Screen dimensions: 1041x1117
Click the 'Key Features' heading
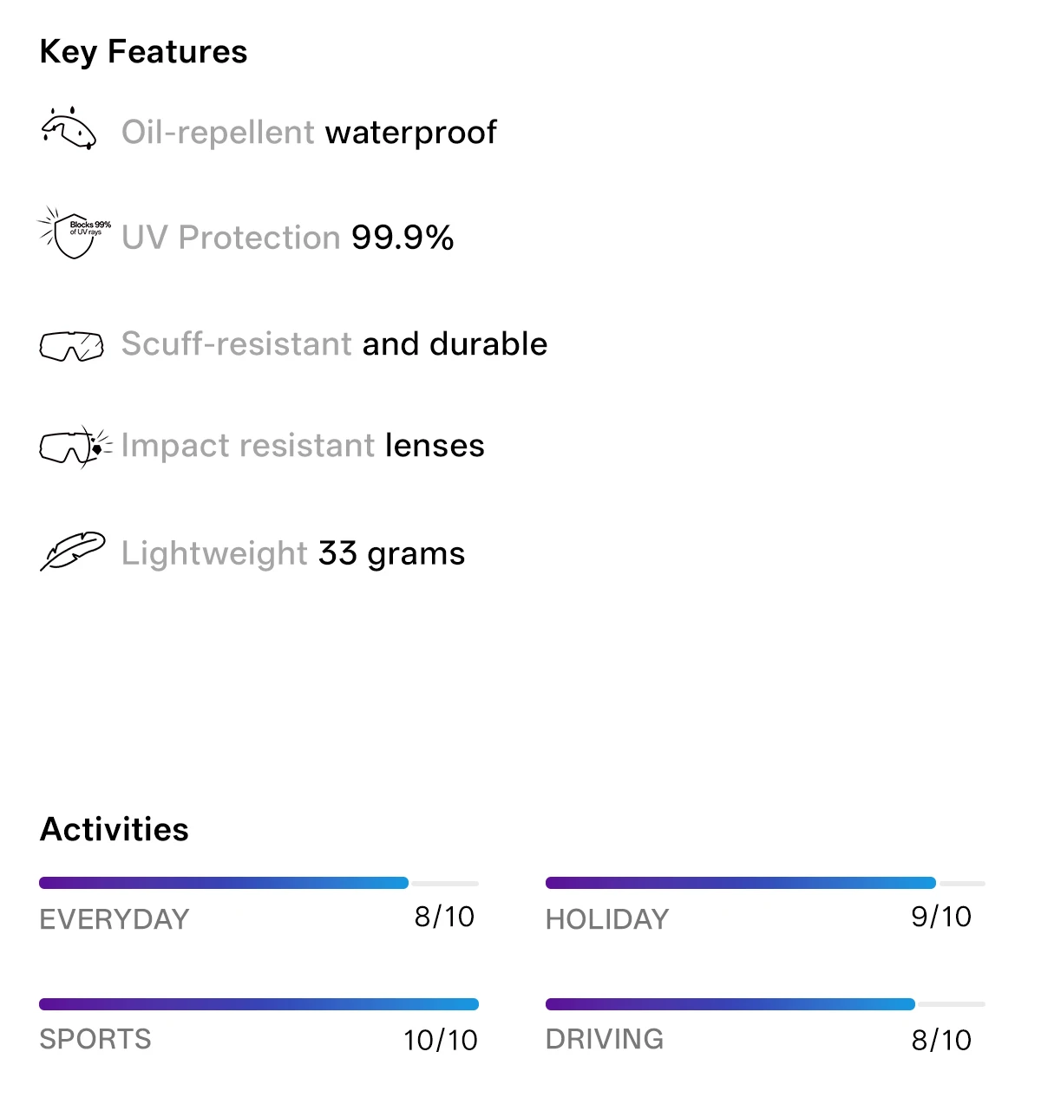[x=144, y=52]
